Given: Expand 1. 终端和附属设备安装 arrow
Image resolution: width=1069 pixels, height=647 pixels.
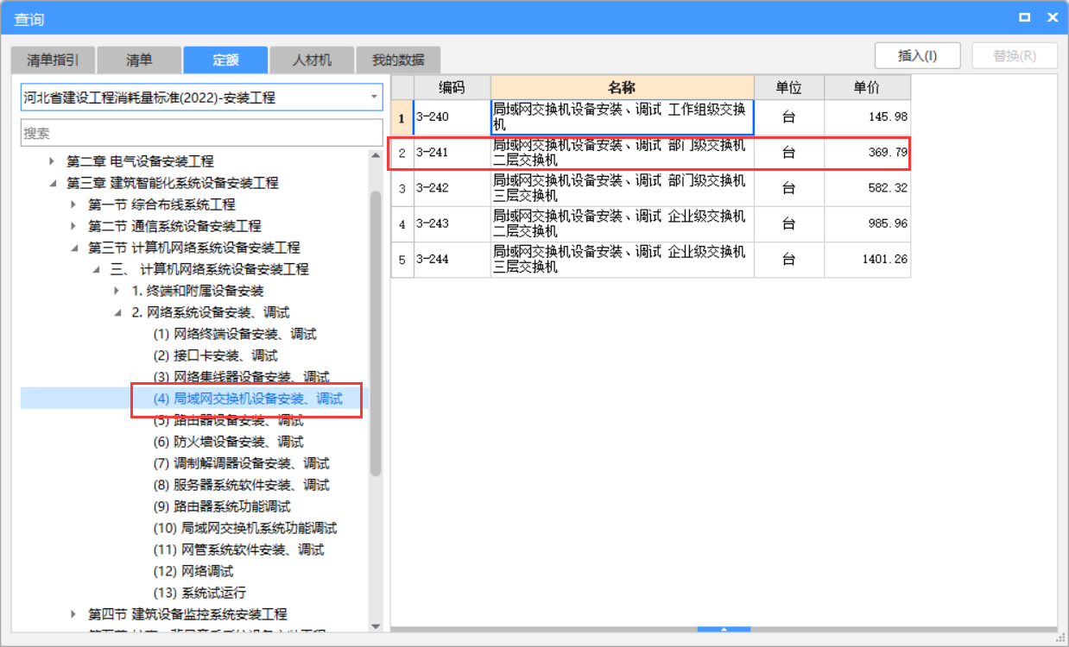Looking at the screenshot, I should point(117,291).
